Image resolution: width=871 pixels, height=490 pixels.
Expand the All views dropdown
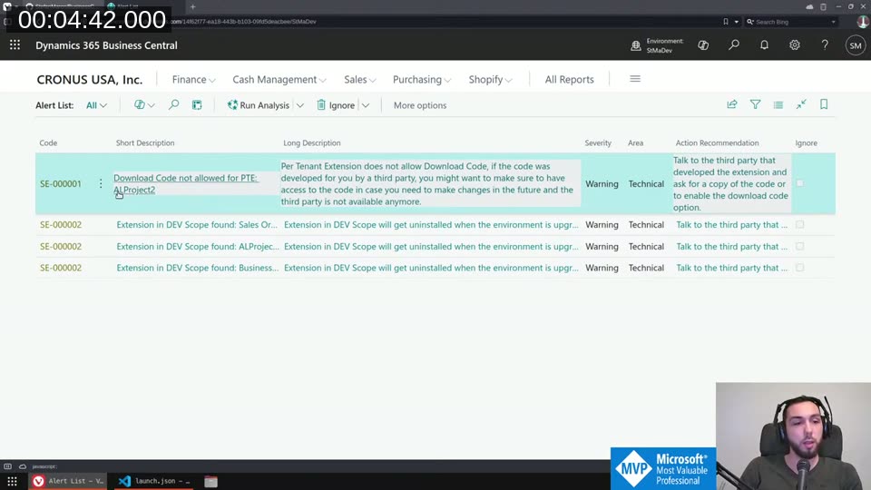tap(96, 105)
